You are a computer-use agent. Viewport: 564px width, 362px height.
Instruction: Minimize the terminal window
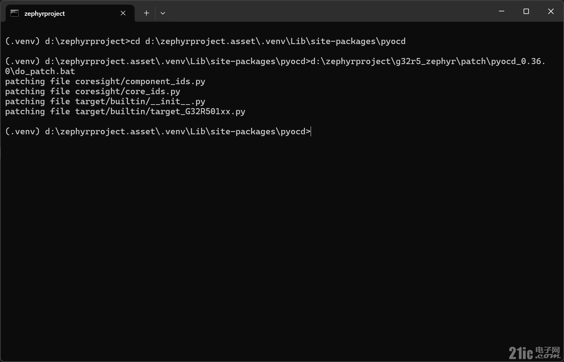[x=501, y=11]
